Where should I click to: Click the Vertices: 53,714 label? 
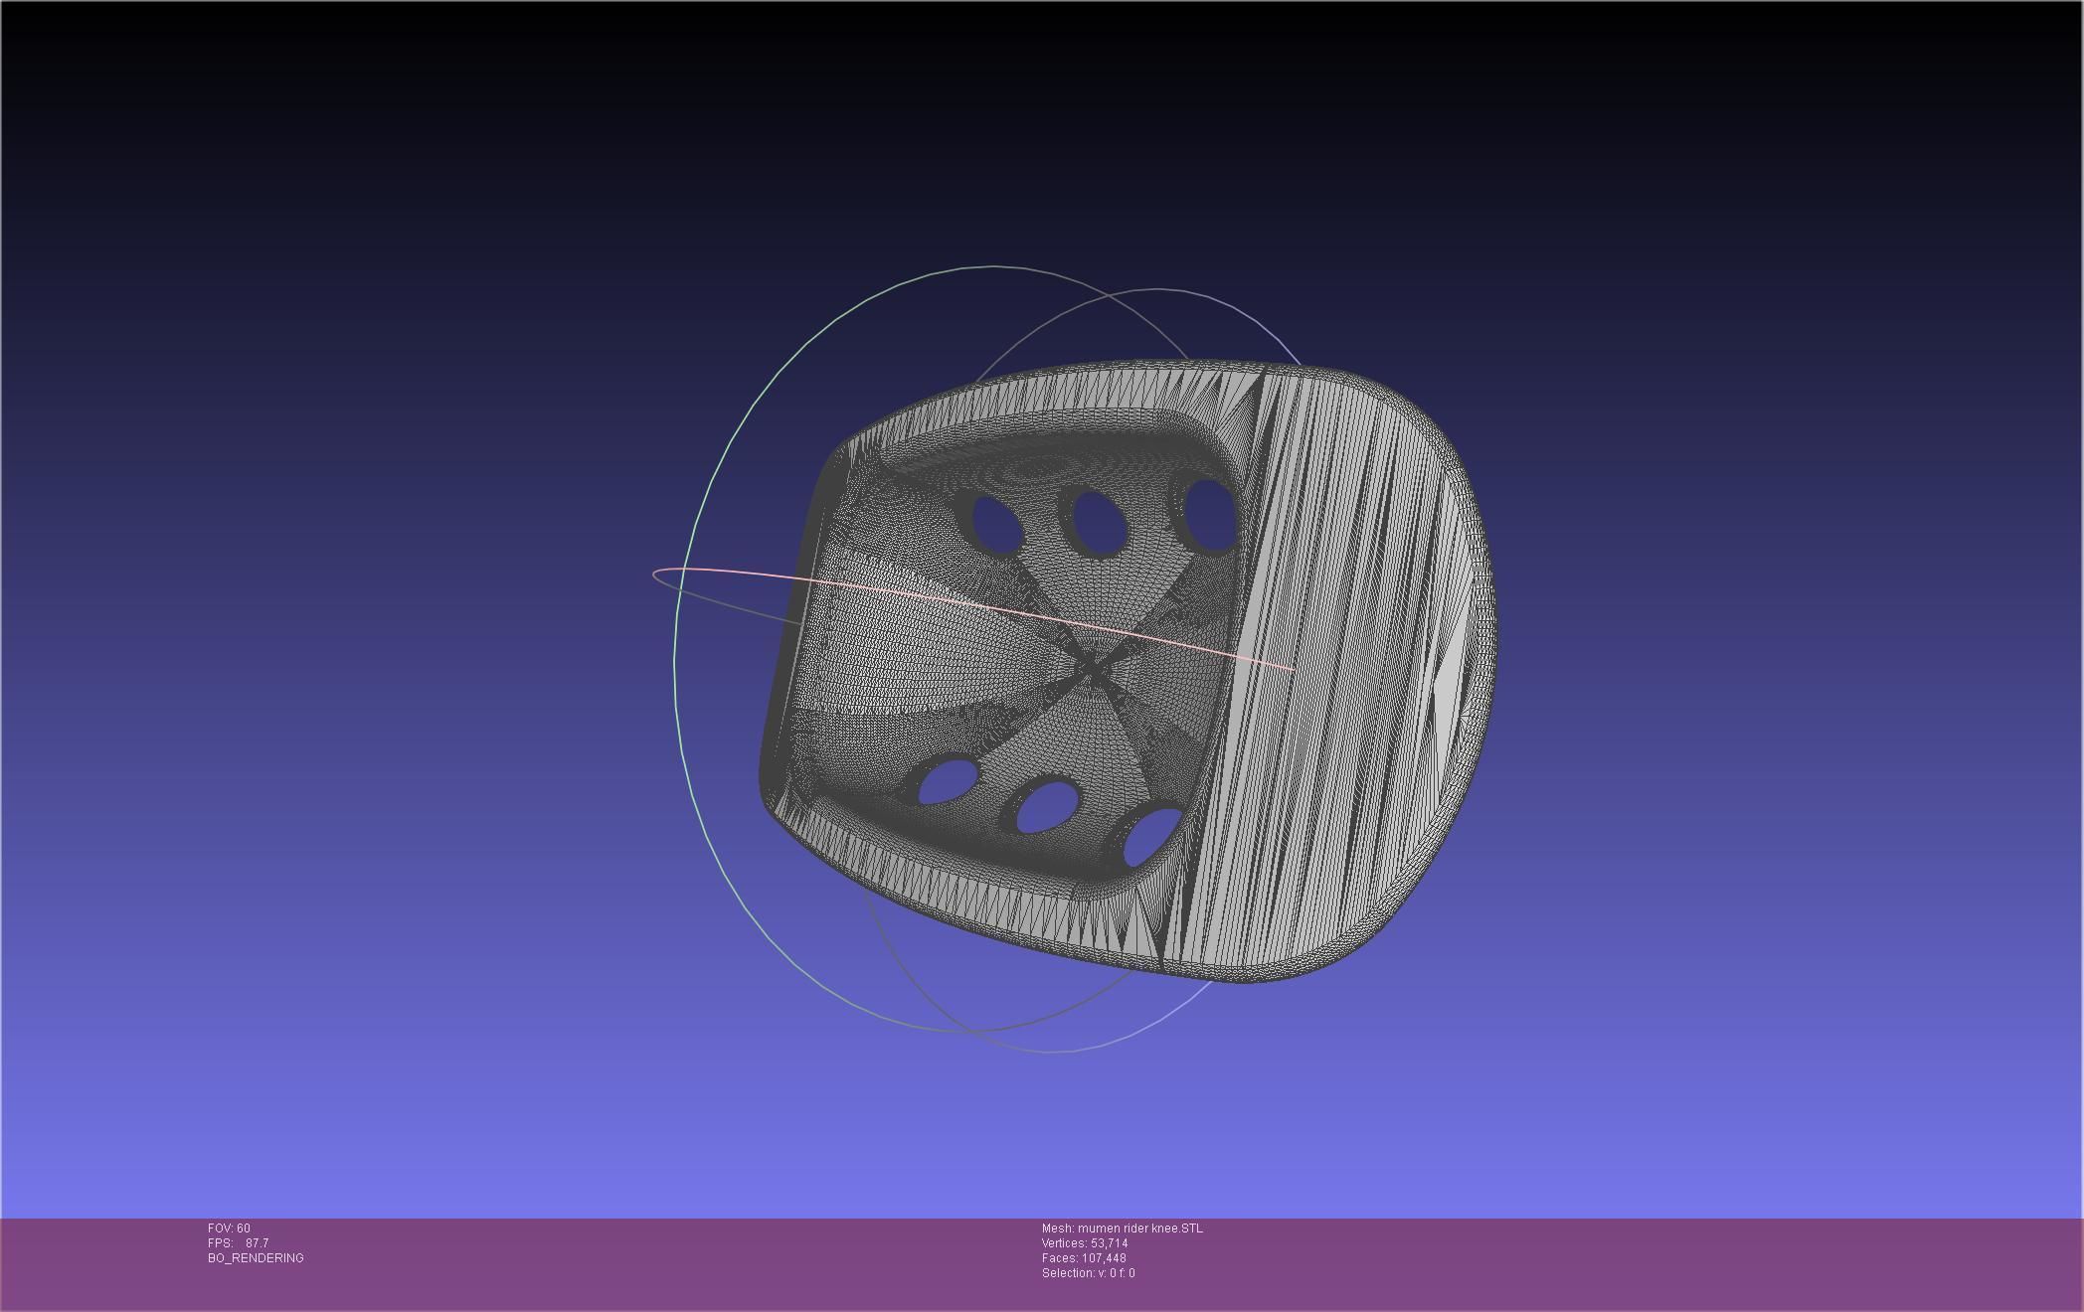1084,1243
